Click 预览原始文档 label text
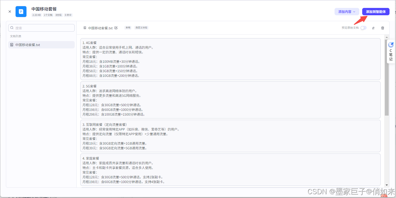The height and width of the screenshot is (198, 396). tap(350, 28)
